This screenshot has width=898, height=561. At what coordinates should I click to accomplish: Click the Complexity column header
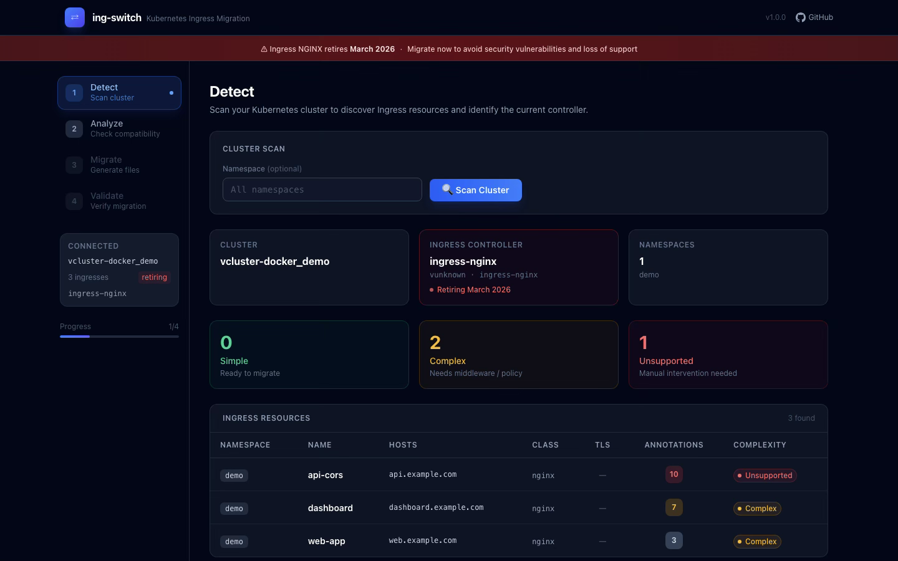tap(760, 445)
